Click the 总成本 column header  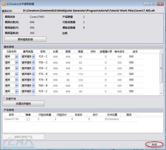tap(79, 115)
